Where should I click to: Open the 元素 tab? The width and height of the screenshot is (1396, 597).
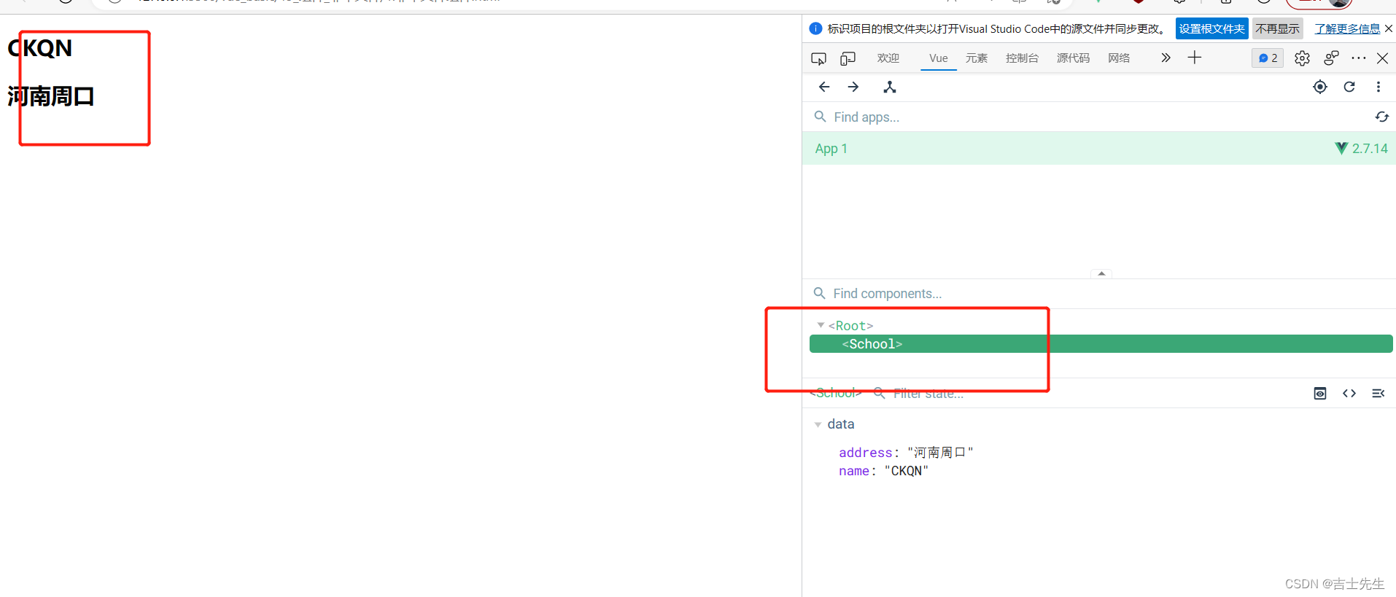(977, 58)
